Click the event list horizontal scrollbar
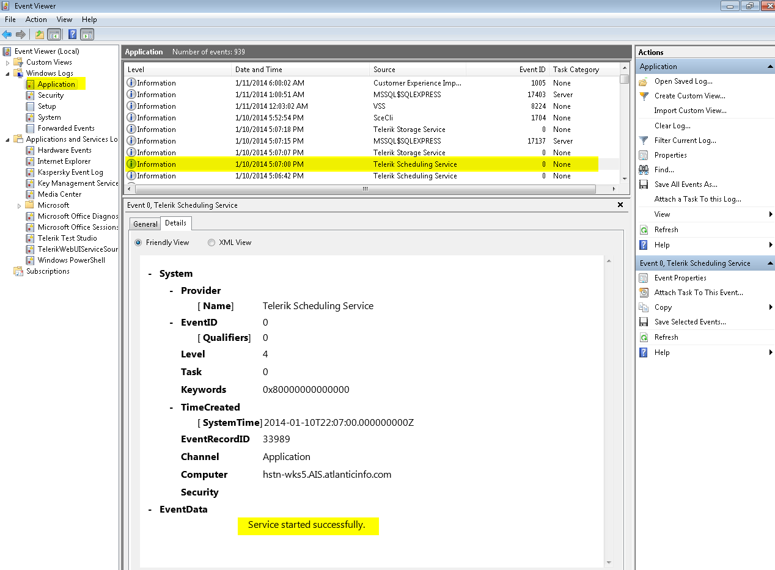Viewport: 775px width, 570px height. click(364, 189)
